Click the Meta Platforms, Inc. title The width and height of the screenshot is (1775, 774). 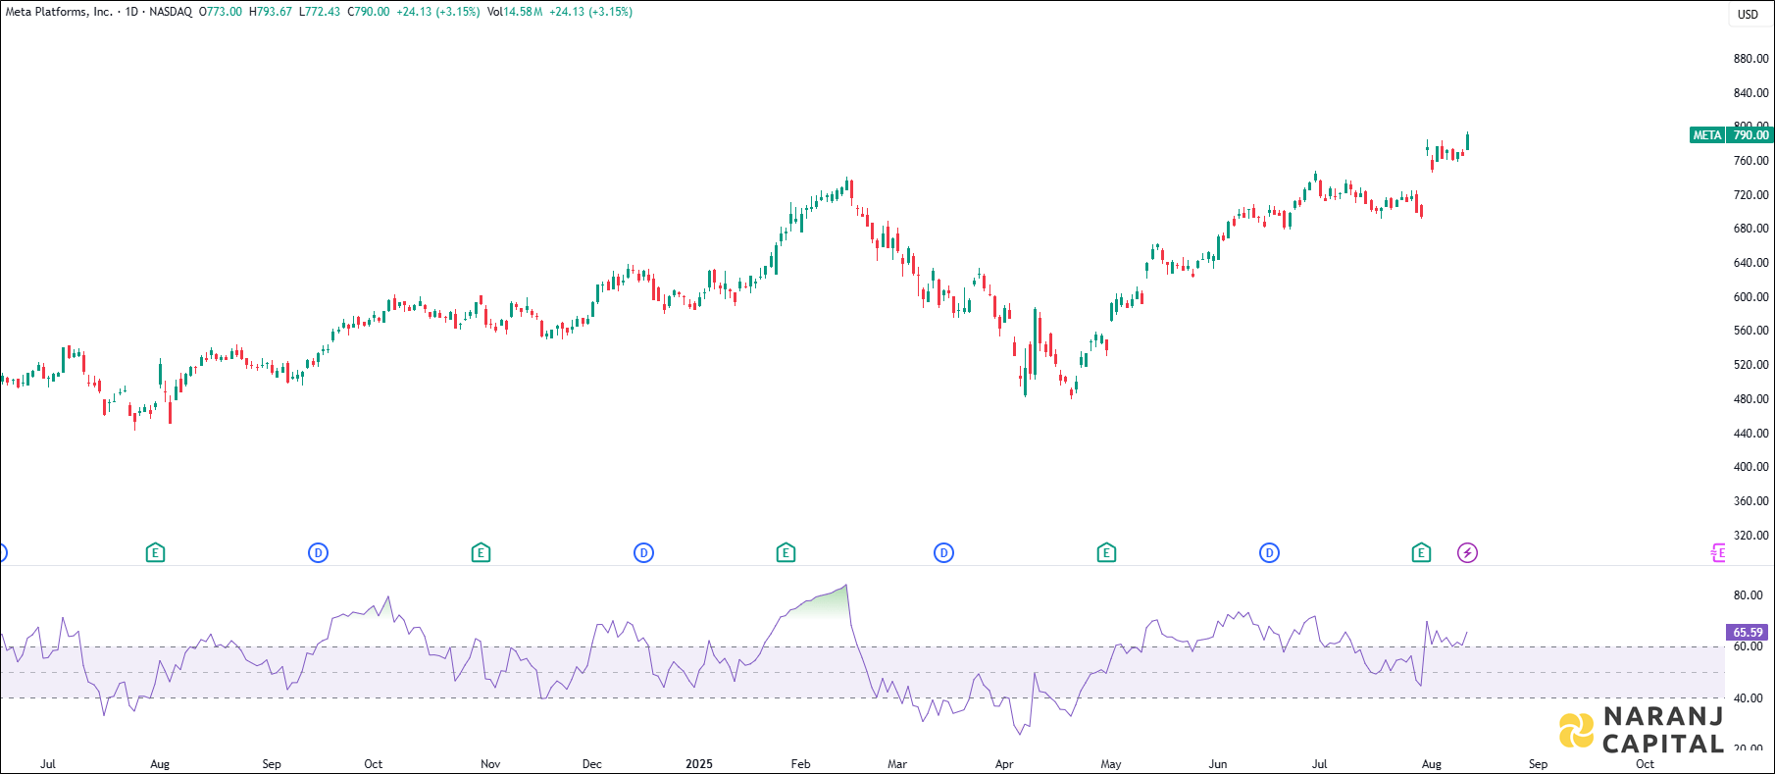point(59,12)
